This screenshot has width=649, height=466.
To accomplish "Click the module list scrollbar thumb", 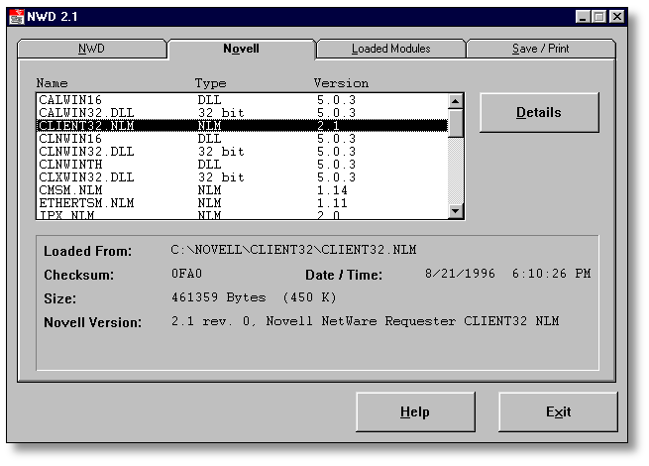I will pos(456,123).
